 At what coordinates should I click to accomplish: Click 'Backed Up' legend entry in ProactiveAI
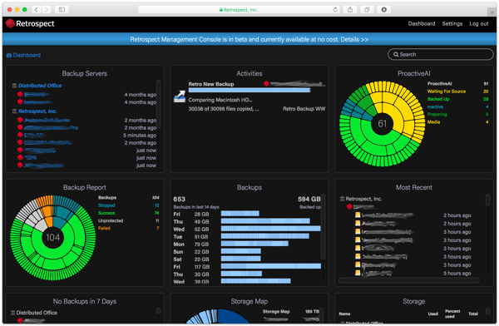[x=438, y=99]
